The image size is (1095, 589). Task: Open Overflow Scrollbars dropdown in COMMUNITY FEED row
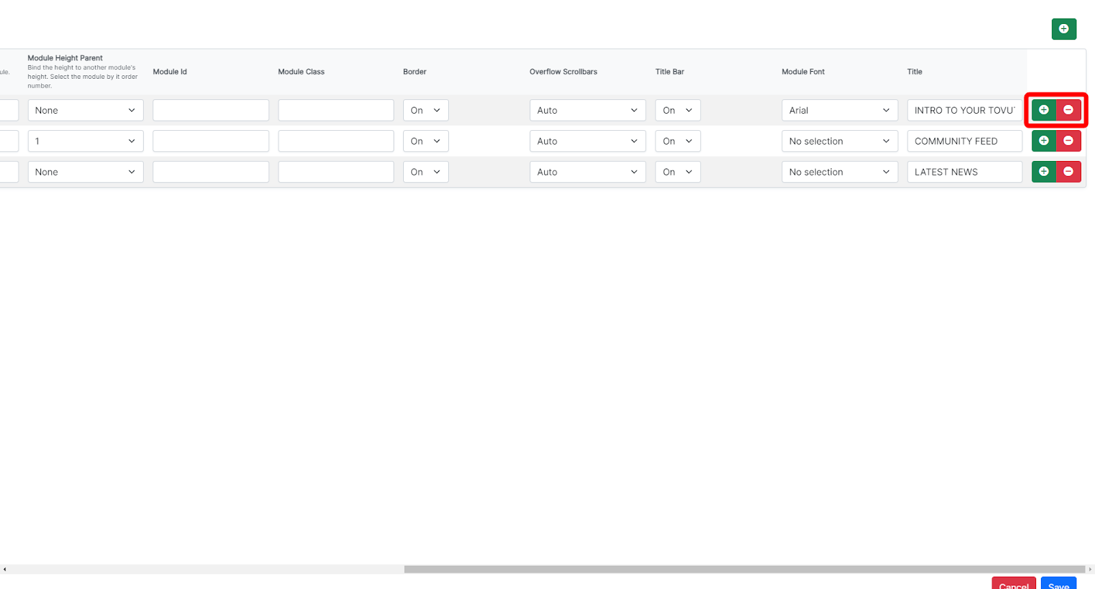(588, 141)
